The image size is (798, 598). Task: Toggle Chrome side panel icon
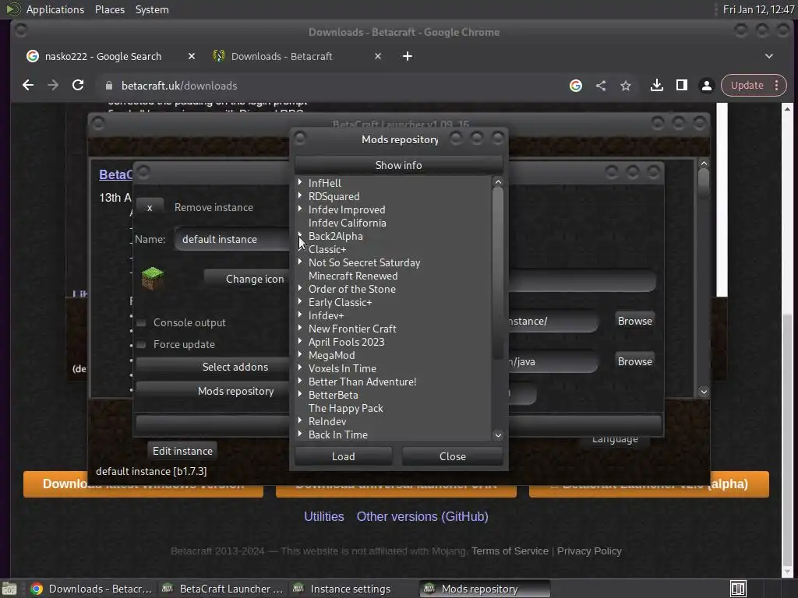(681, 86)
